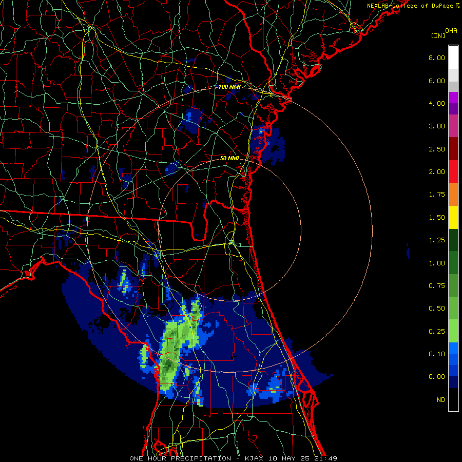This screenshot has height=462, width=462.
Task: Click the 1.75 legend value
Action: pos(437,195)
